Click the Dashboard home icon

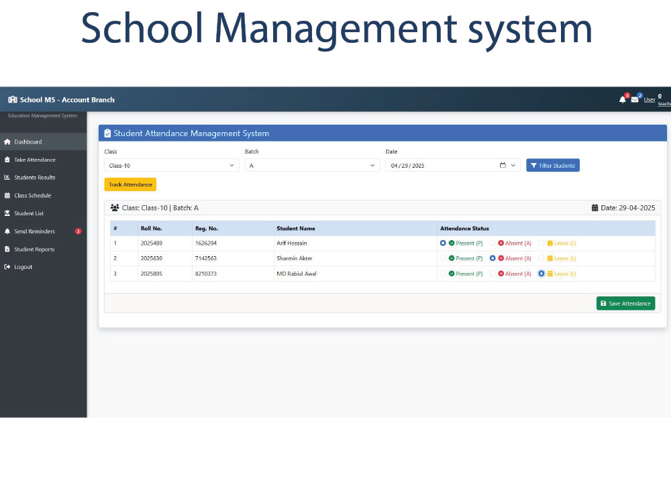pyautogui.click(x=7, y=142)
